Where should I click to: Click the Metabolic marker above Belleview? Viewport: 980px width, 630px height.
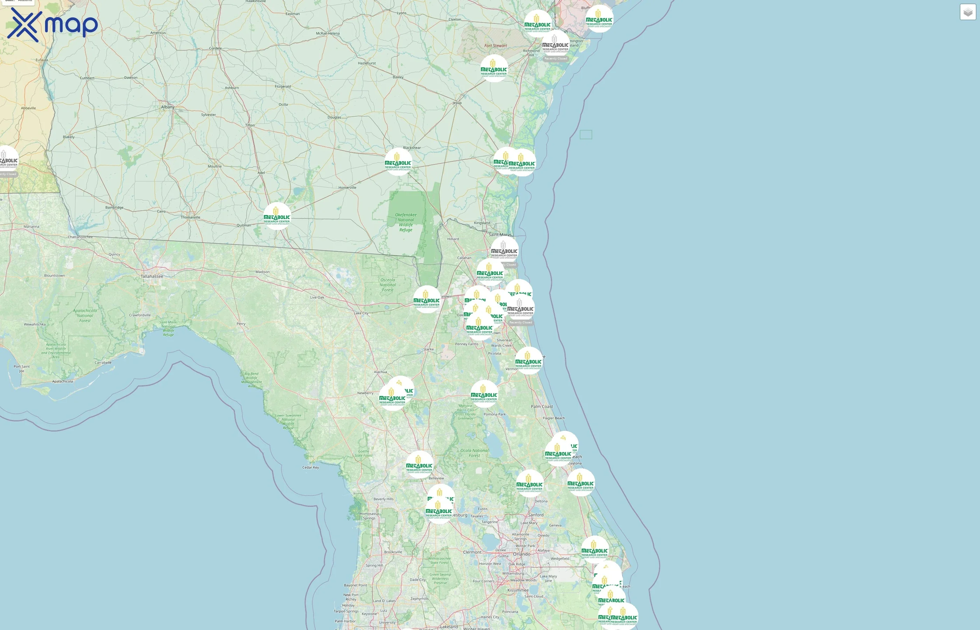[x=419, y=464]
